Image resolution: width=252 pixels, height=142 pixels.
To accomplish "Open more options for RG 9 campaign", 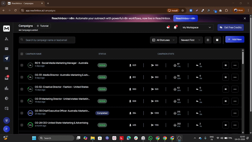I will click(235, 65).
